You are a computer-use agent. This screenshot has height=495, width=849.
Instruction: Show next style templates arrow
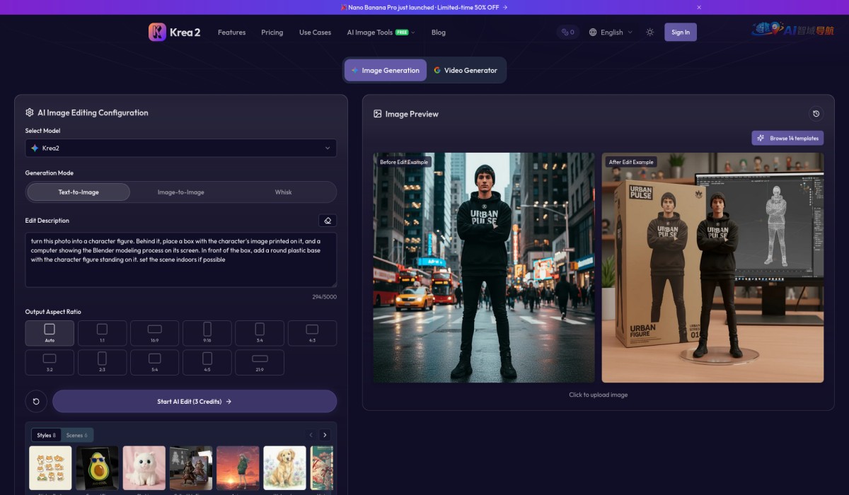[x=325, y=435]
